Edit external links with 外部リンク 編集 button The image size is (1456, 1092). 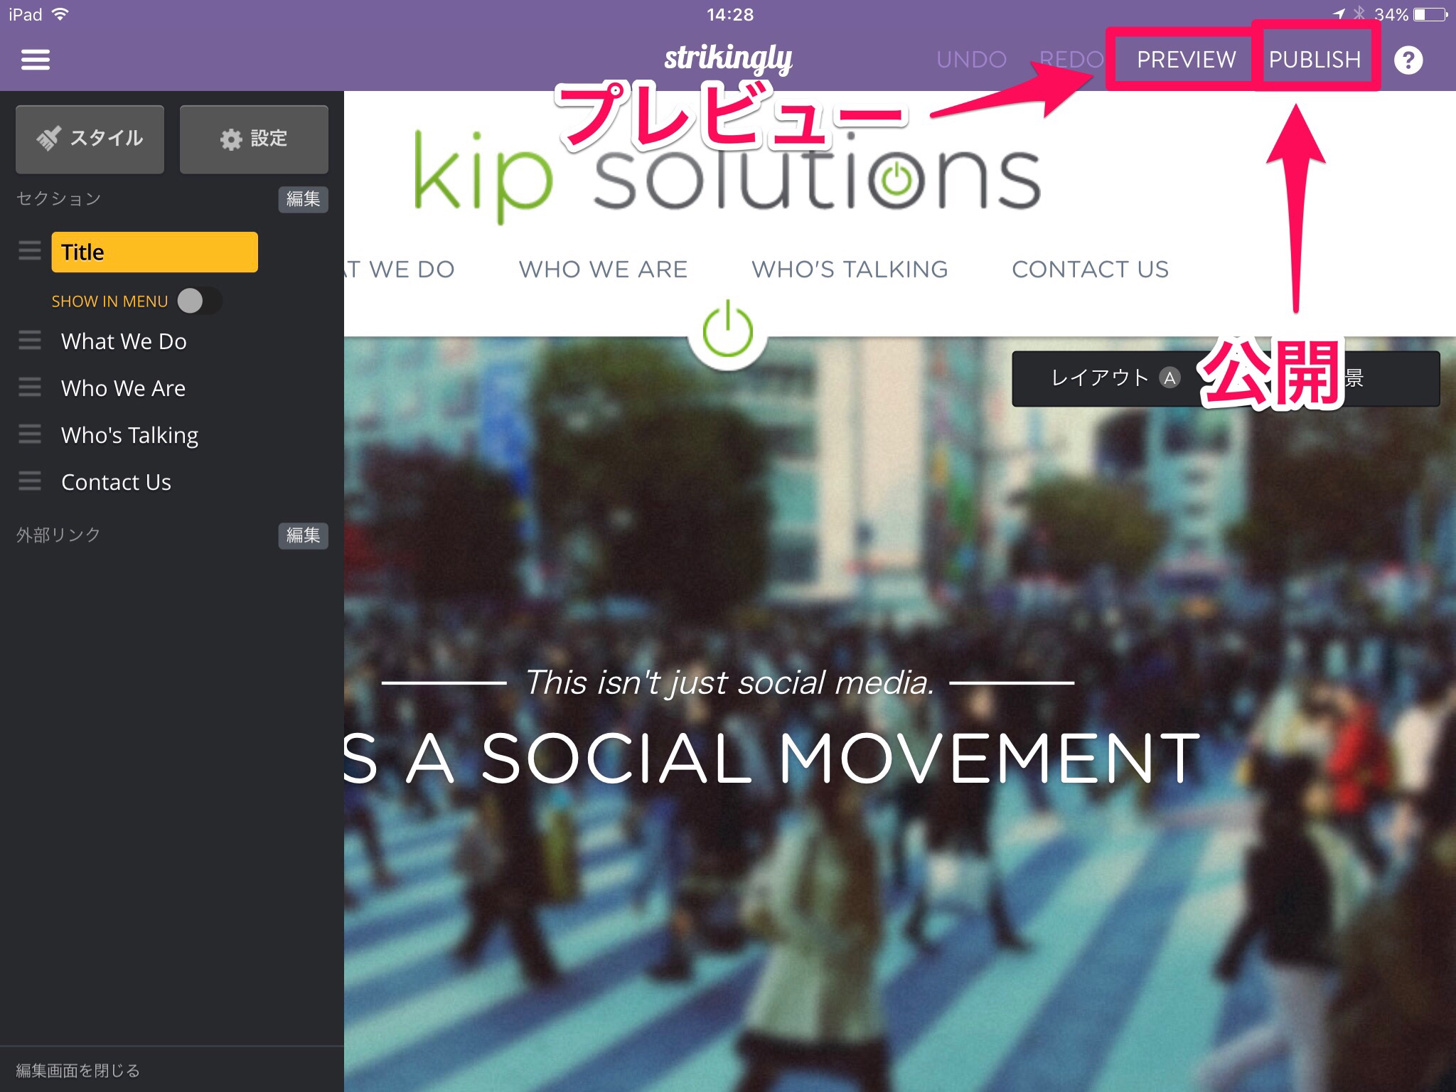click(x=303, y=535)
